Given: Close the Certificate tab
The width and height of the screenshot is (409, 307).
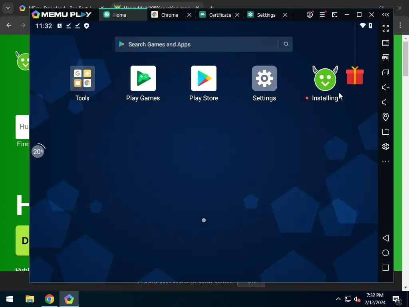Looking at the screenshot, I should click(x=237, y=15).
